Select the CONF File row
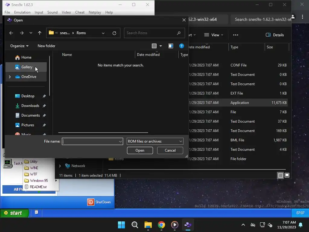 (238, 65)
